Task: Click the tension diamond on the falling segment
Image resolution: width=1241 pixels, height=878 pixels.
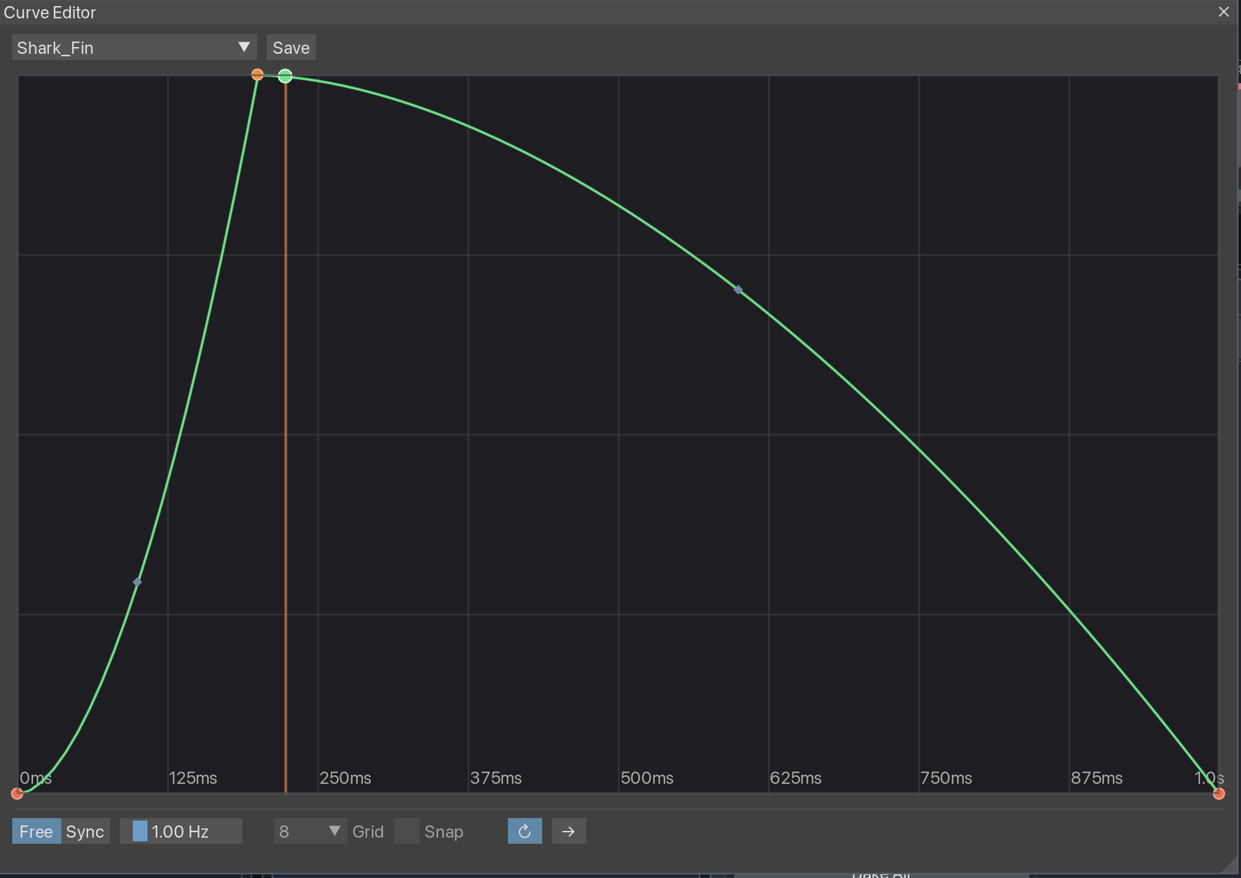Action: (738, 289)
